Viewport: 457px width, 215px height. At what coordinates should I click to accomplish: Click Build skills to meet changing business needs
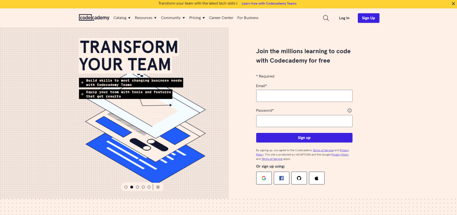131,82
